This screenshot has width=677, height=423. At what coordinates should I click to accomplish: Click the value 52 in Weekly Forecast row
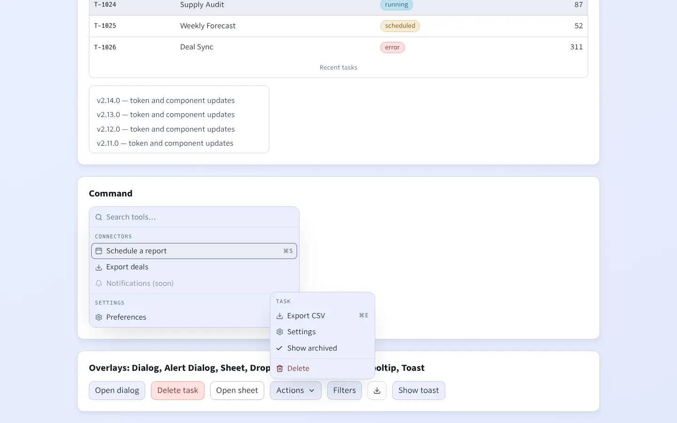coord(579,26)
